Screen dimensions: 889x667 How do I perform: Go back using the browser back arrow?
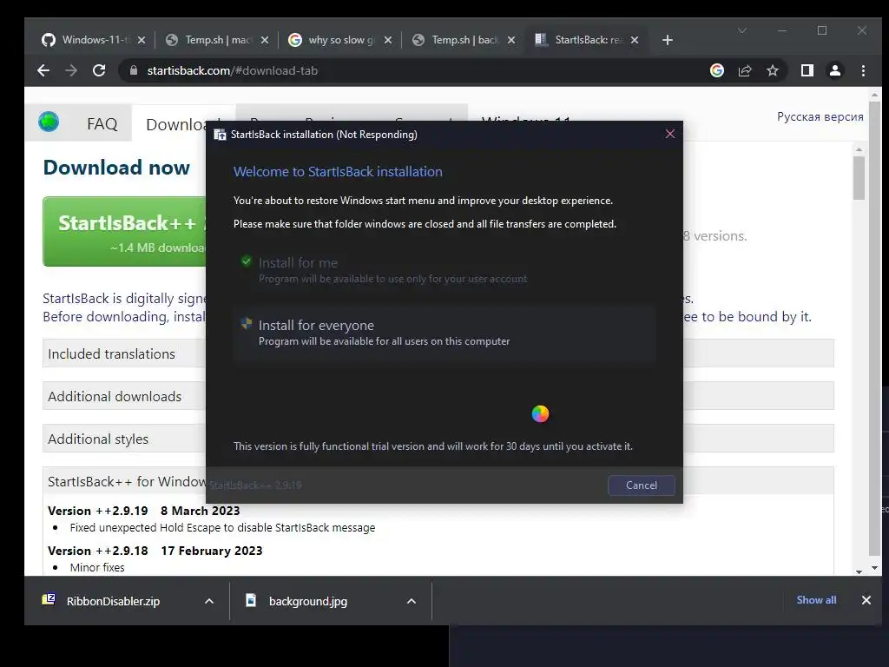[43, 70]
